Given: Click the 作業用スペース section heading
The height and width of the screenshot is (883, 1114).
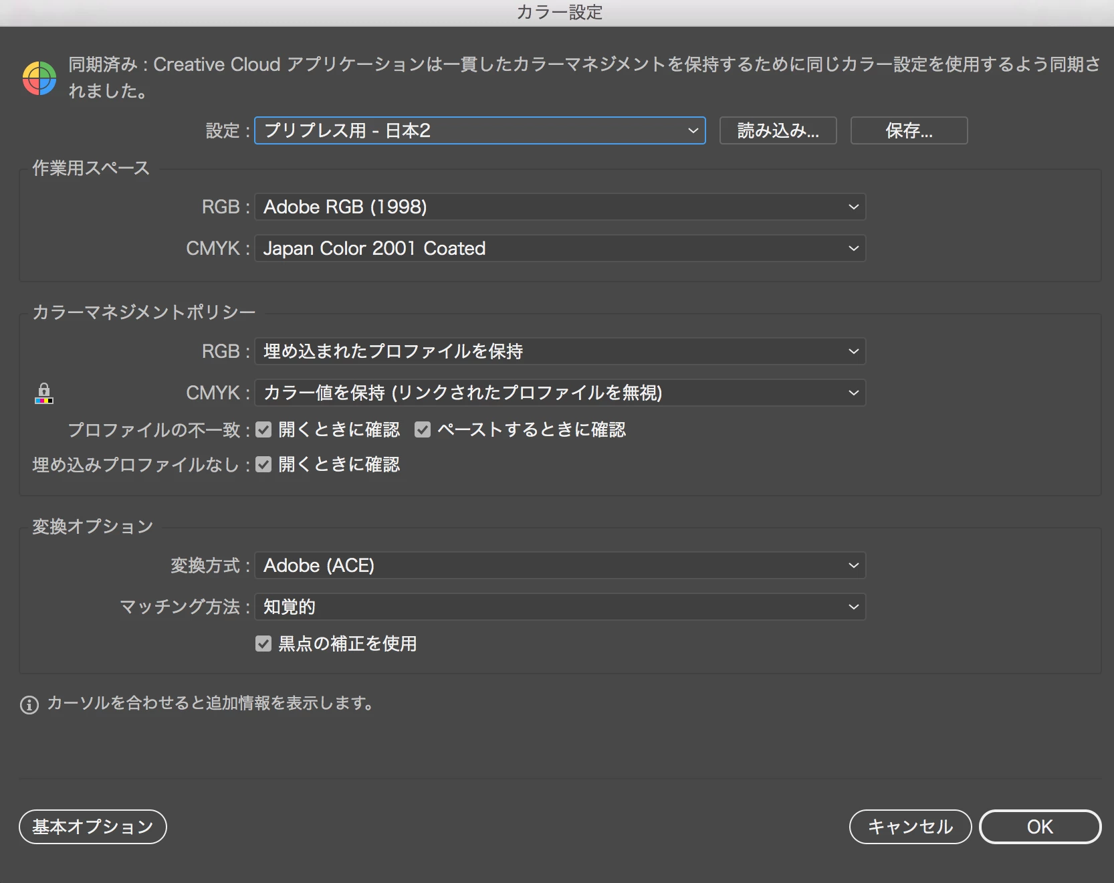Looking at the screenshot, I should (x=91, y=168).
